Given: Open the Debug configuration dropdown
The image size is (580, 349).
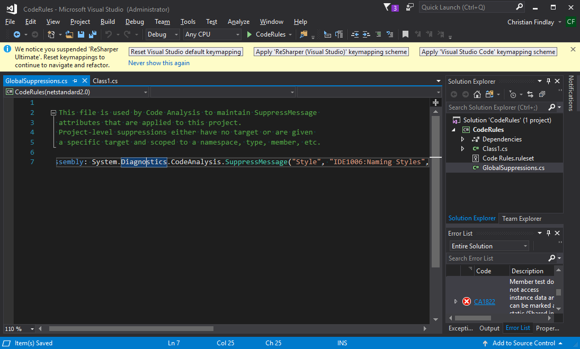Looking at the screenshot, I should 163,34.
